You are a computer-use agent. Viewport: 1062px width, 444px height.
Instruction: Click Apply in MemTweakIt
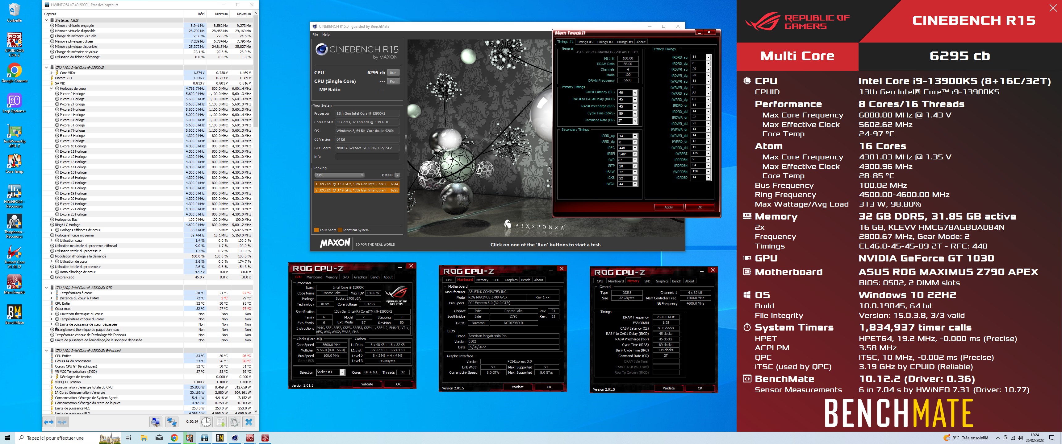(668, 207)
